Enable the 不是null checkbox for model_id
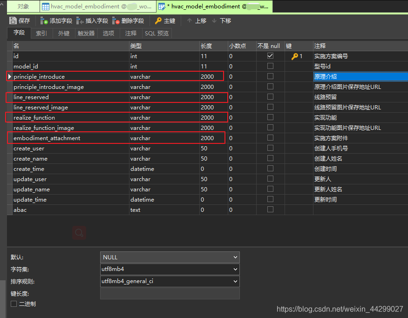Viewport: 408px width, 318px height. pyautogui.click(x=270, y=66)
